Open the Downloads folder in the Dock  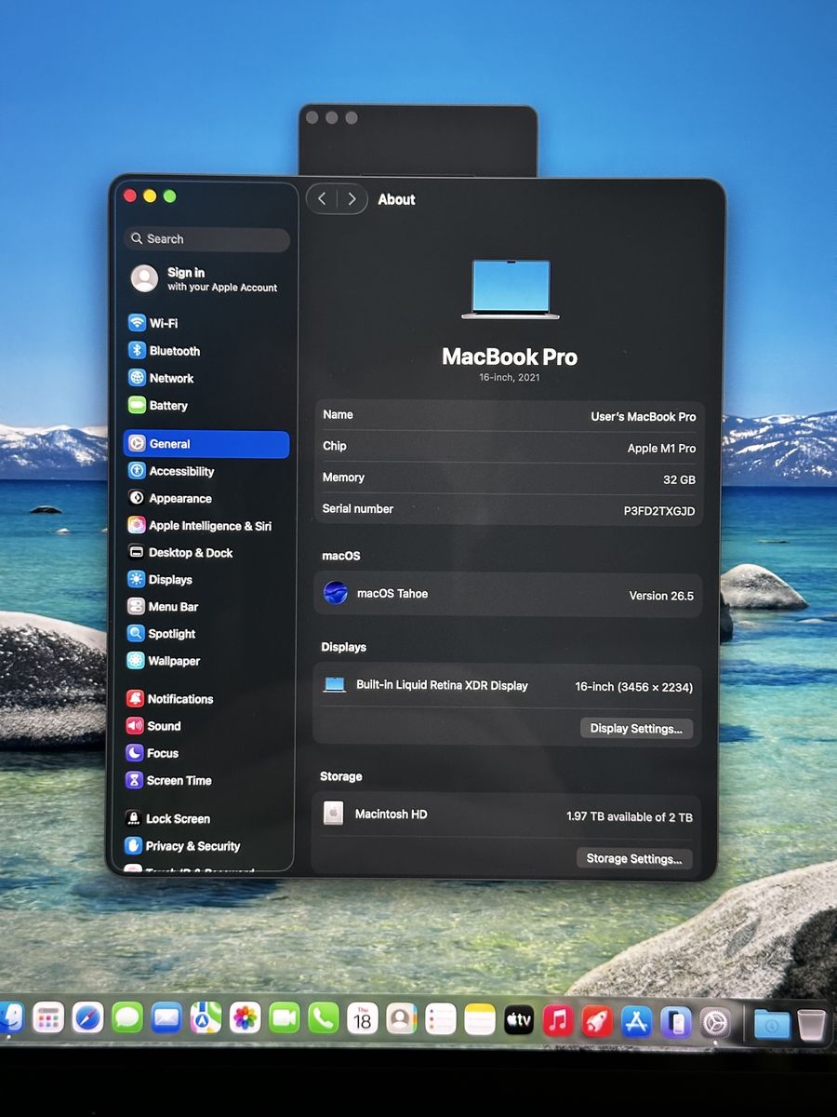coord(772,1025)
